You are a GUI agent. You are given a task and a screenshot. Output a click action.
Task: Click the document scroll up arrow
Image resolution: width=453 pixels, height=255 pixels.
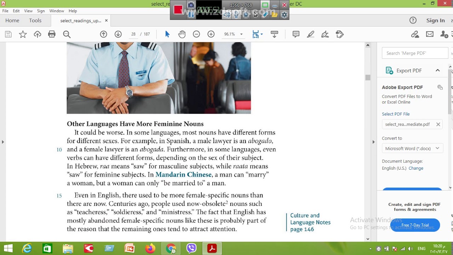pyautogui.click(x=368, y=45)
